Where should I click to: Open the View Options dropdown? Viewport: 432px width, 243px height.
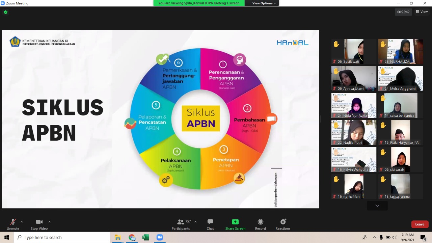click(264, 3)
